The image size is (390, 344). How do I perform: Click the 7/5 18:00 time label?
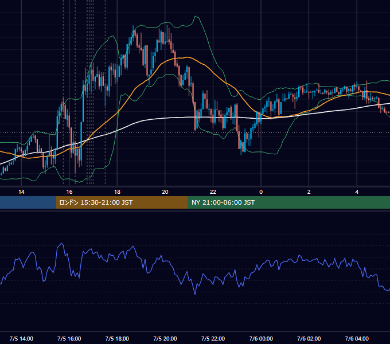tap(117, 338)
